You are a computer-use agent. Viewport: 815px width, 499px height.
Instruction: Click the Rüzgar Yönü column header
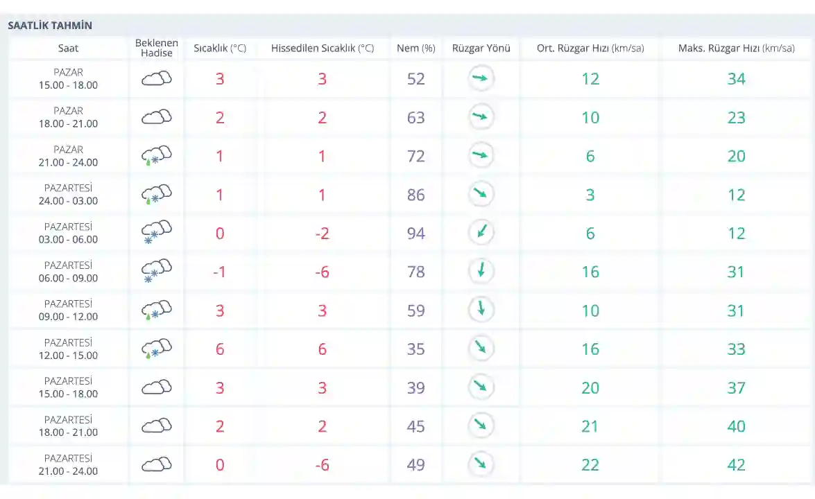481,49
